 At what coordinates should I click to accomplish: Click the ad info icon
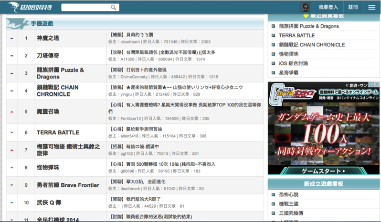[371, 84]
